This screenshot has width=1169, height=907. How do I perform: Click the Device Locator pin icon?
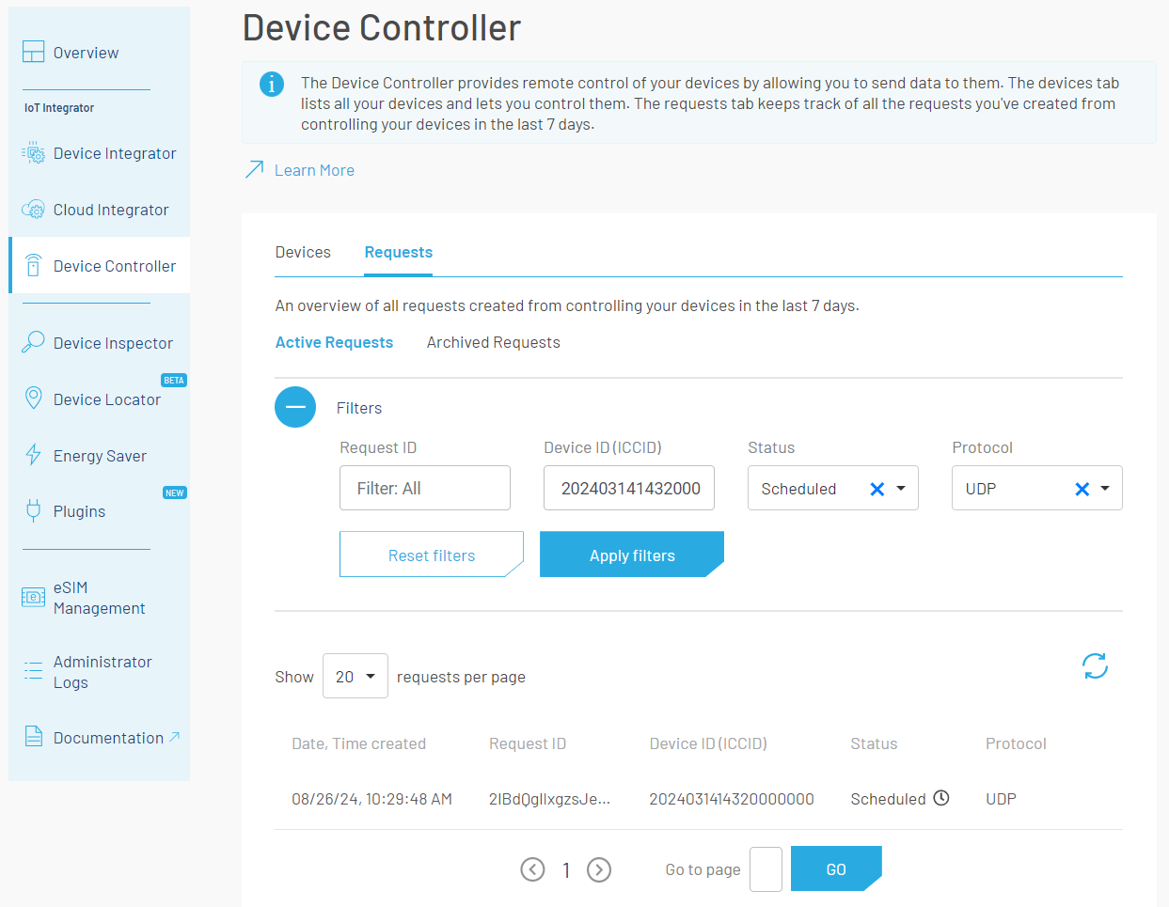[33, 399]
